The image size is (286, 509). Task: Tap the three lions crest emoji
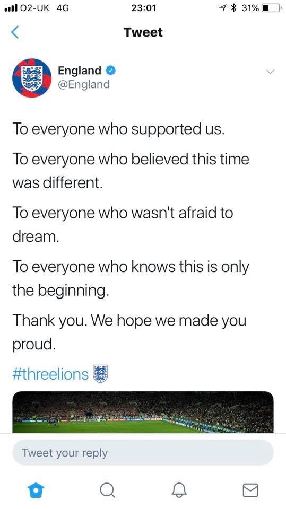click(x=100, y=374)
